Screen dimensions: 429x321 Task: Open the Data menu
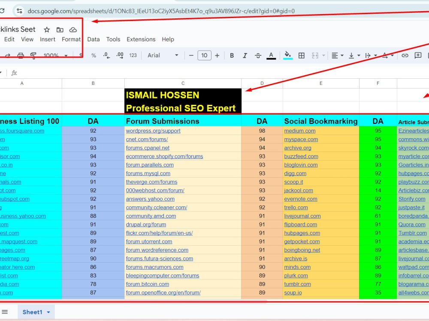94,39
